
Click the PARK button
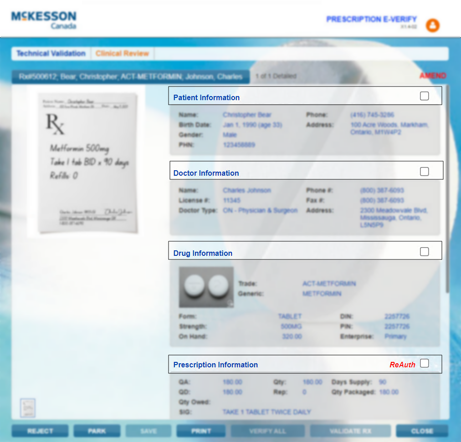click(x=97, y=431)
